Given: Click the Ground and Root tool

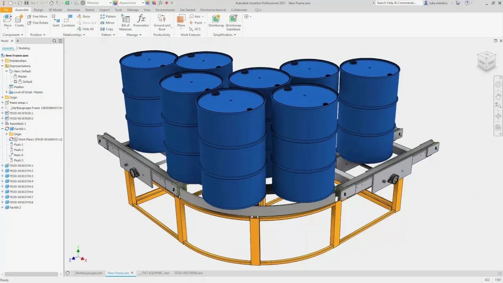Looking at the screenshot, I should pos(162,23).
